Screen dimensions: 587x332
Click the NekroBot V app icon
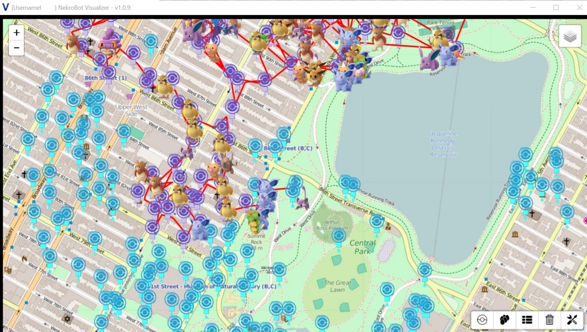coord(5,7)
